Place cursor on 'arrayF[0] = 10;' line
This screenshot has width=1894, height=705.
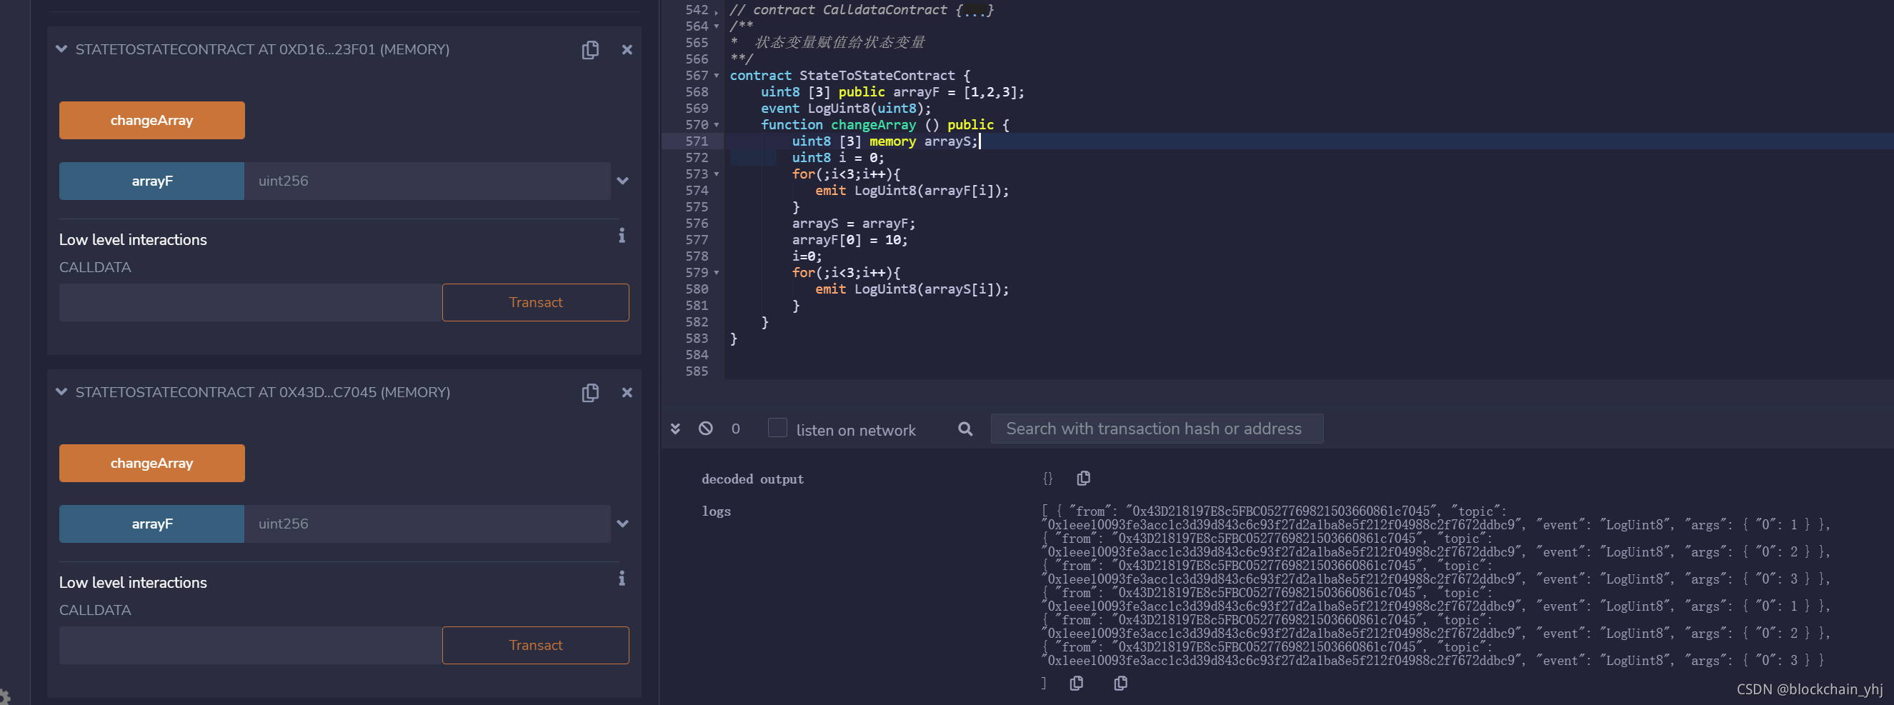click(849, 240)
